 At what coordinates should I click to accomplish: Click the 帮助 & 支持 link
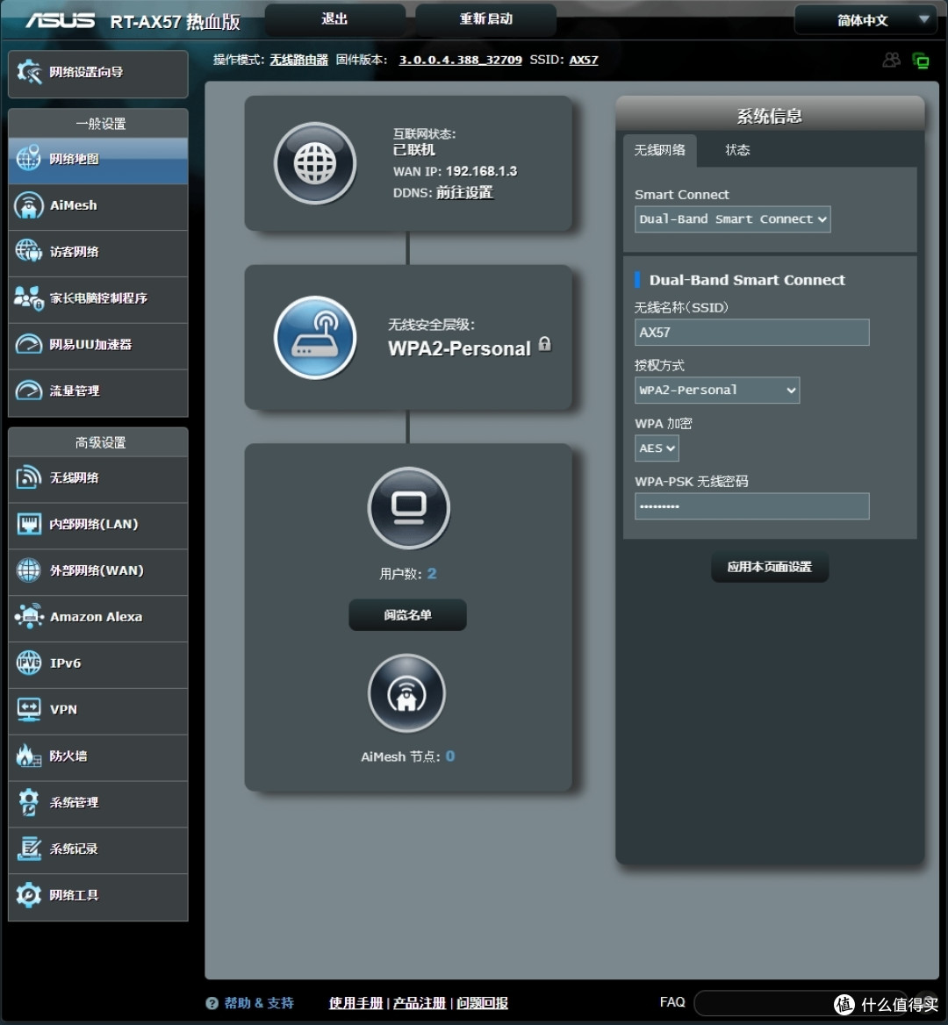(x=259, y=1003)
